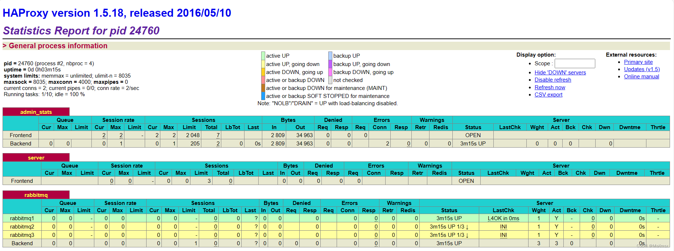The height and width of the screenshot is (251, 674).
Task: Click the MAINT brown legend swatch
Action: click(263, 88)
